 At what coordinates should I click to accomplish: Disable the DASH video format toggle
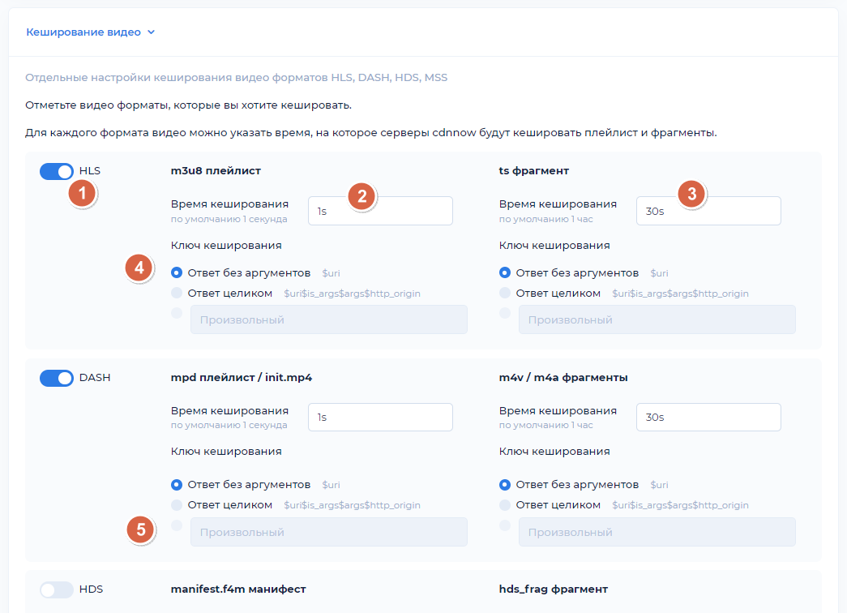(x=56, y=378)
